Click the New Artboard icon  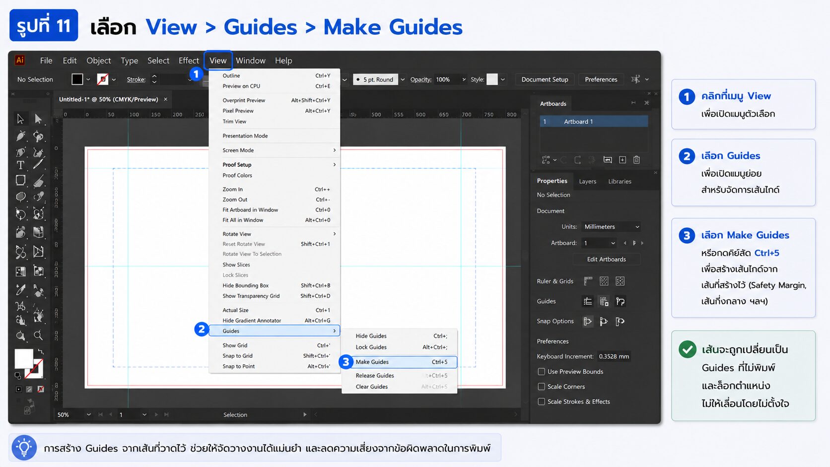coord(622,160)
